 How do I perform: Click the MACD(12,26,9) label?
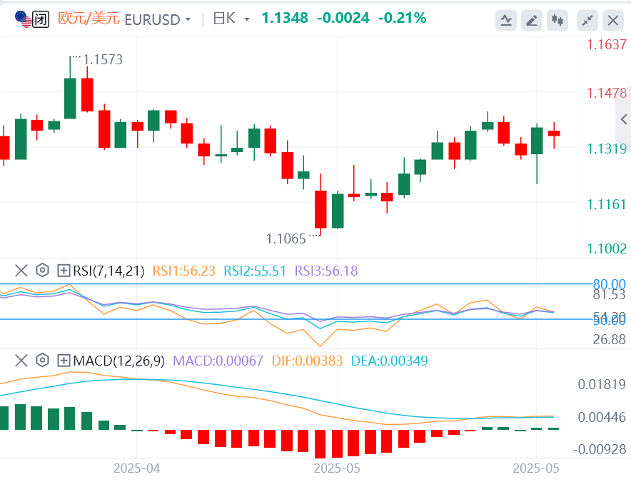pyautogui.click(x=118, y=361)
